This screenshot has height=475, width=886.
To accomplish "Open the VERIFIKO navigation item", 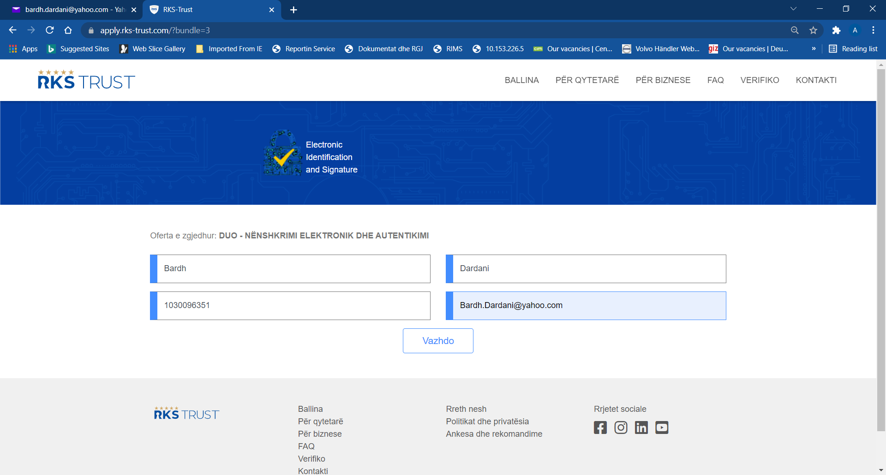I will (x=760, y=80).
